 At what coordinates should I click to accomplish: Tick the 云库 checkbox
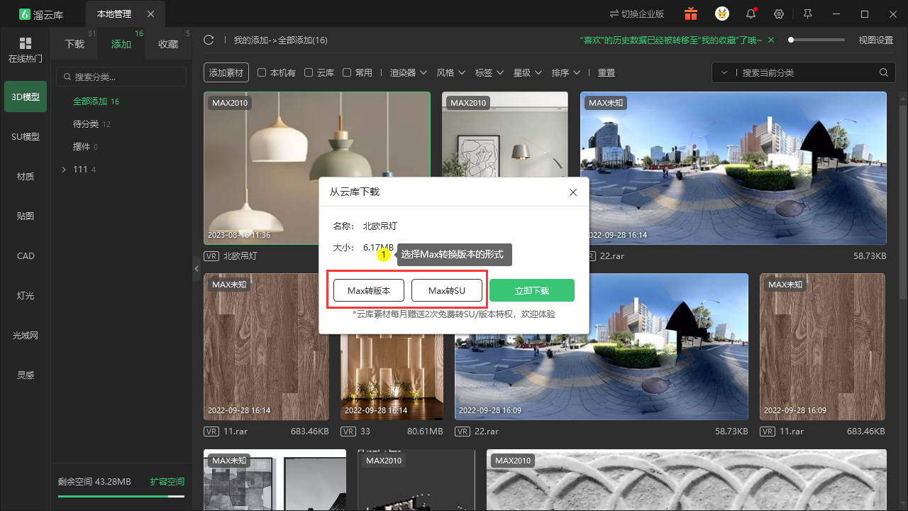pyautogui.click(x=309, y=72)
